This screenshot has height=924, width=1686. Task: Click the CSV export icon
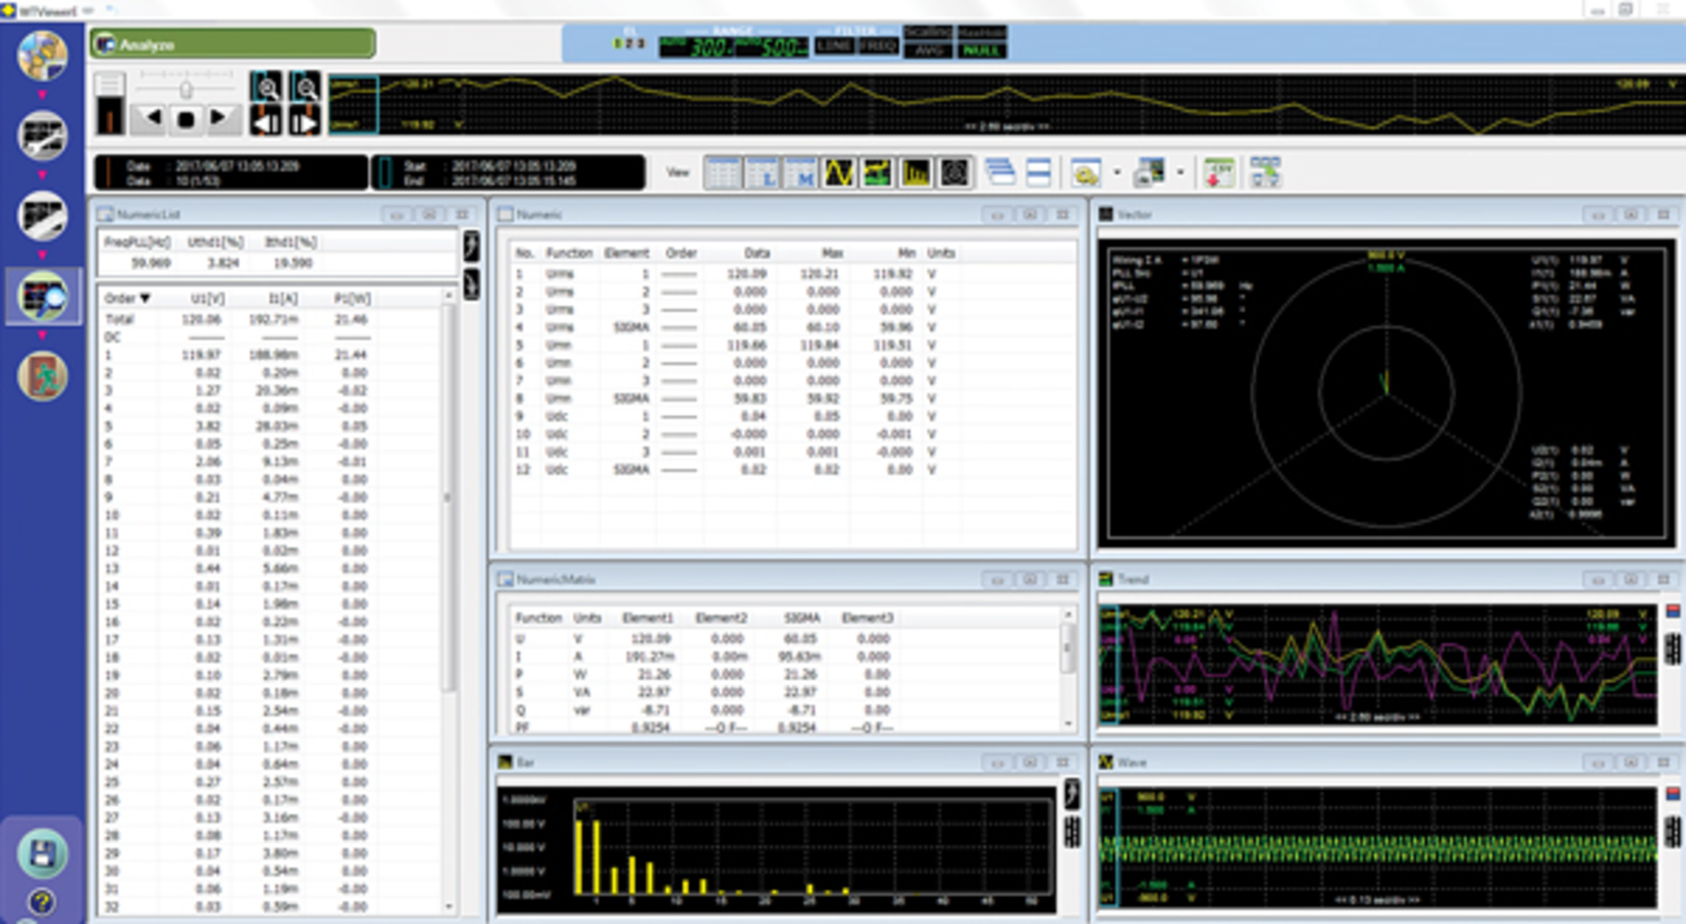(1218, 173)
